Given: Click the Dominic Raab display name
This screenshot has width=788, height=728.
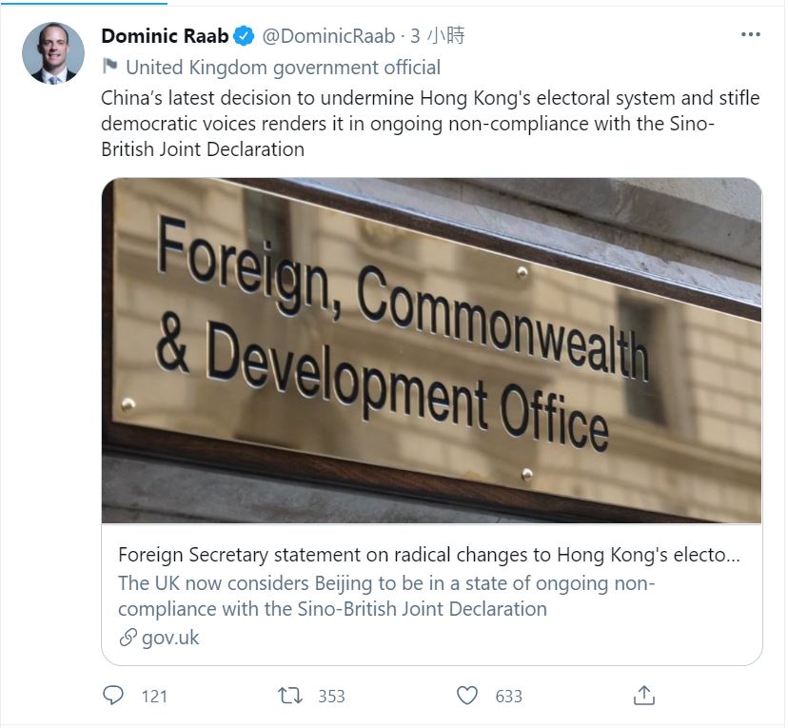Looking at the screenshot, I should click(165, 36).
